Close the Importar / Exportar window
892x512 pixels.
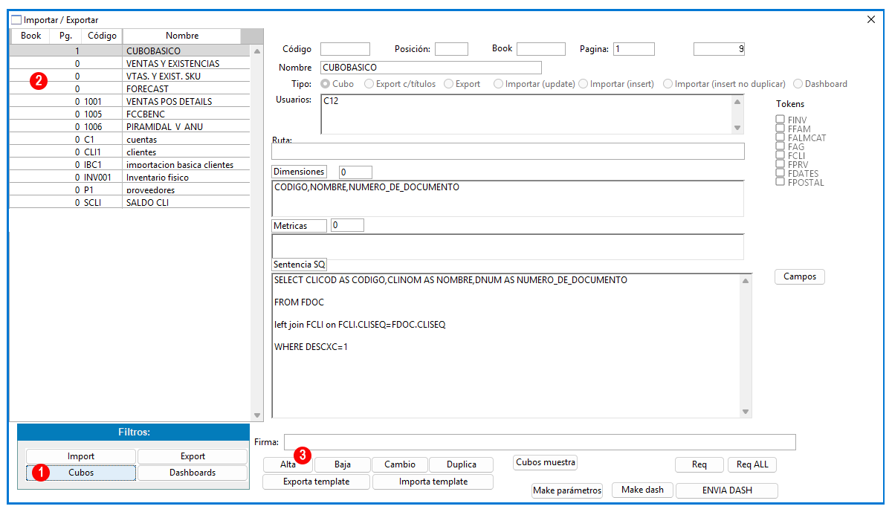[x=871, y=20]
